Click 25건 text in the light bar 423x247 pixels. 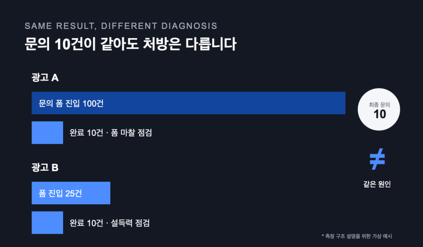coord(74,193)
